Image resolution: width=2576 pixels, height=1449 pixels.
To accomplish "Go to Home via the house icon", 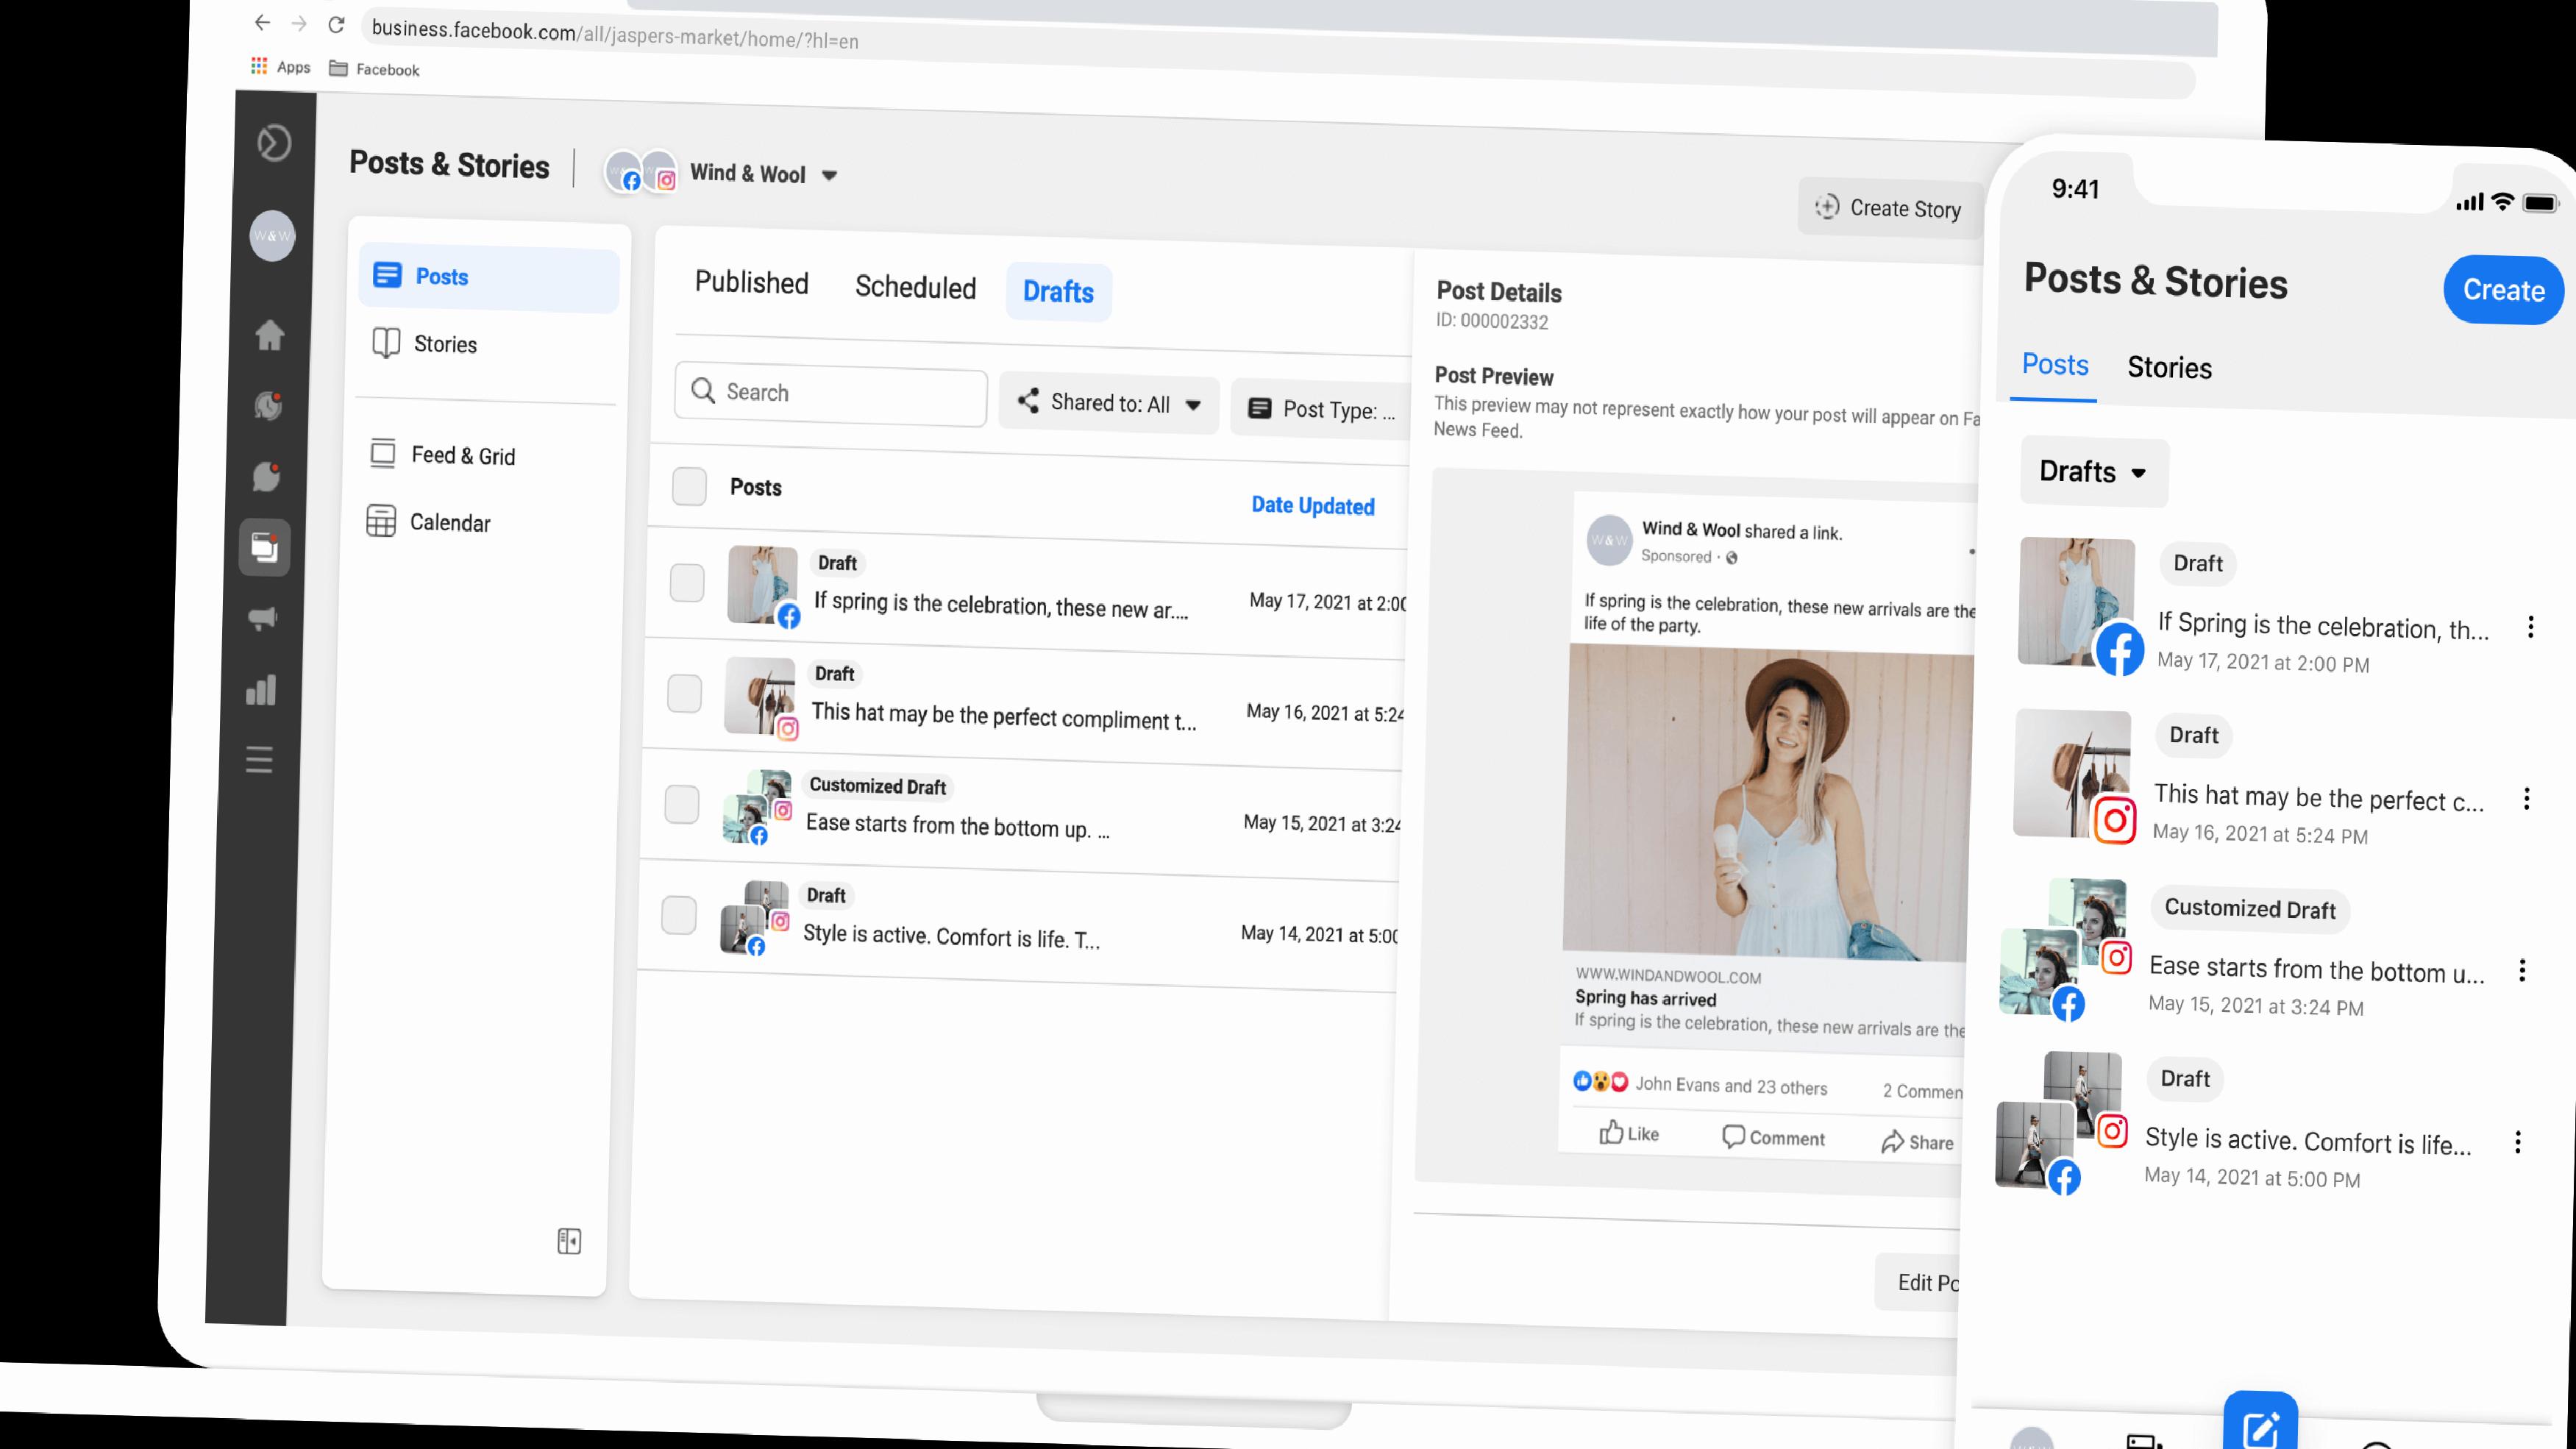I will [269, 335].
